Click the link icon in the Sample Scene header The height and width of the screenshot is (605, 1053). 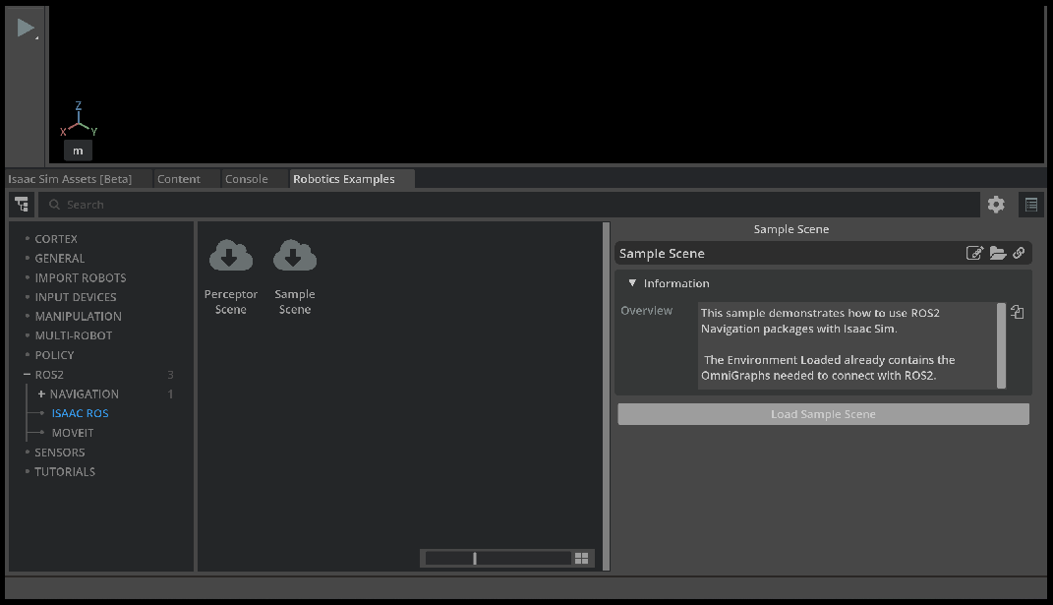pos(1020,253)
